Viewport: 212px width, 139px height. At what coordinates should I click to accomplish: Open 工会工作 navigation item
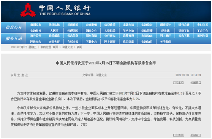coord(203,31)
